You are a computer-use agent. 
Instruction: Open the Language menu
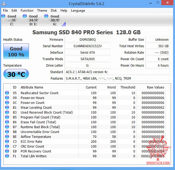click(78, 11)
